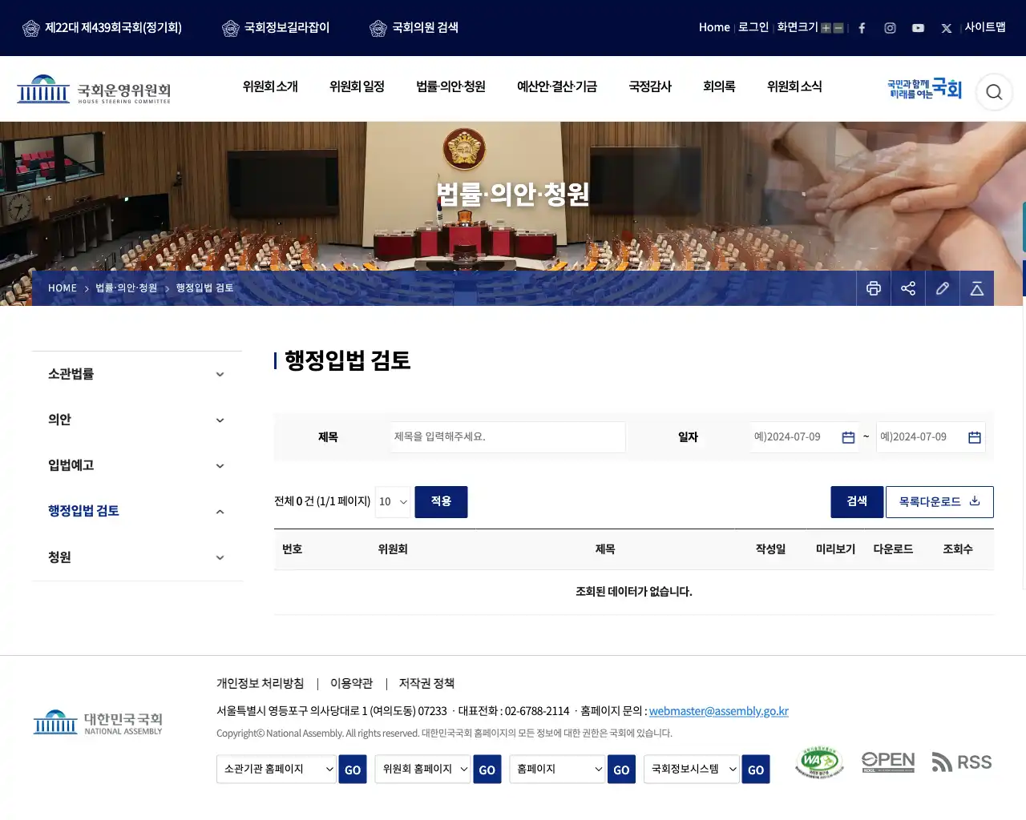Jump to top with arrow icon
Image resolution: width=1026 pixels, height=820 pixels.
tap(977, 288)
